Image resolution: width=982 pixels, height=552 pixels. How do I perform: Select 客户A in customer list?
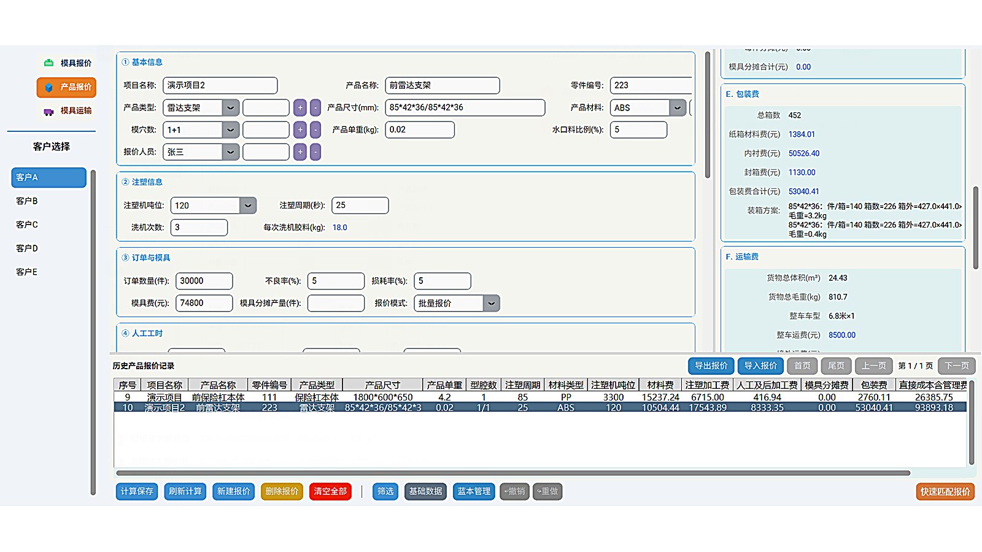[48, 177]
